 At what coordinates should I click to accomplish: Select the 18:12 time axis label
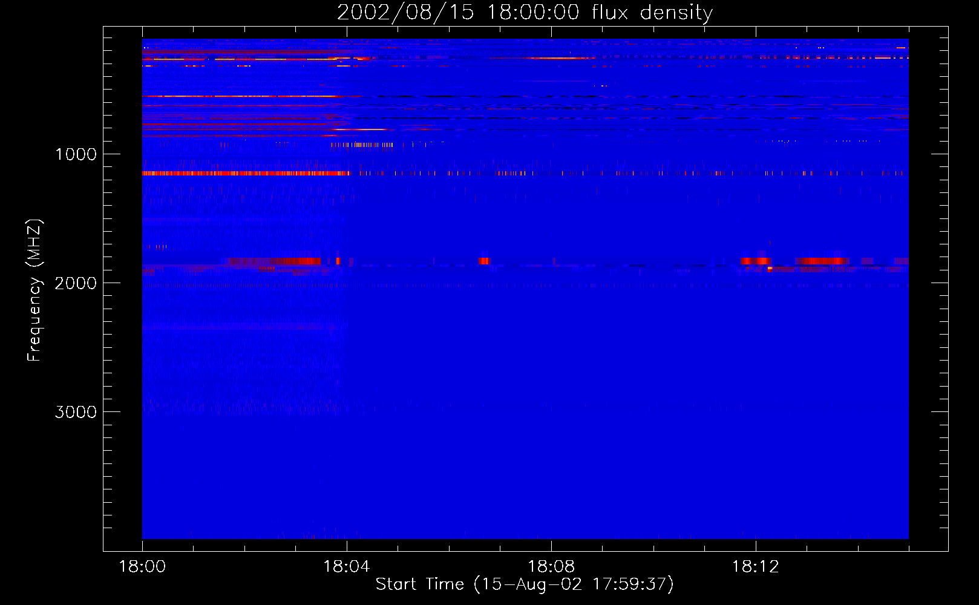click(x=755, y=567)
